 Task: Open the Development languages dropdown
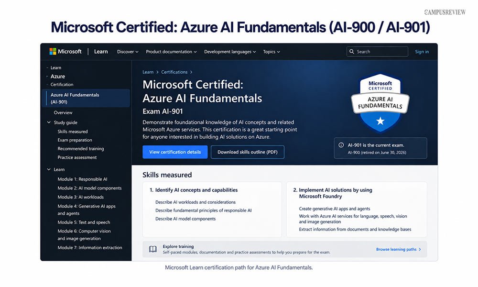click(x=230, y=52)
